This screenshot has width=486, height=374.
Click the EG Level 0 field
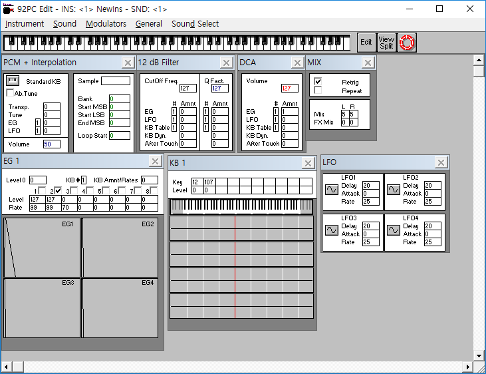click(38, 180)
